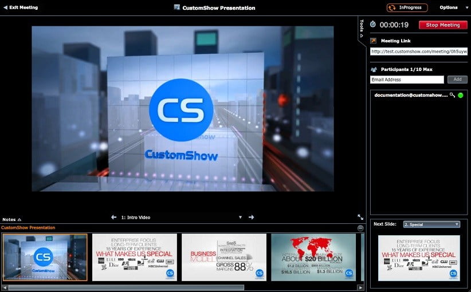Select the $20 Billion world map thumbnail
The width and height of the screenshot is (471, 292).
click(313, 257)
